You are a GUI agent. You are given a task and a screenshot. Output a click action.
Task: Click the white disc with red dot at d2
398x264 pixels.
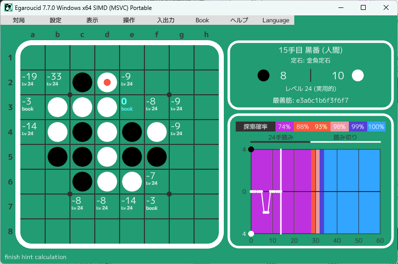[x=107, y=82]
